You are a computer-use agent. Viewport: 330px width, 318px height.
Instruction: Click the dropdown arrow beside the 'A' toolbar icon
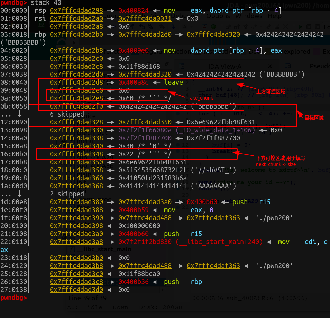[x=192, y=26]
